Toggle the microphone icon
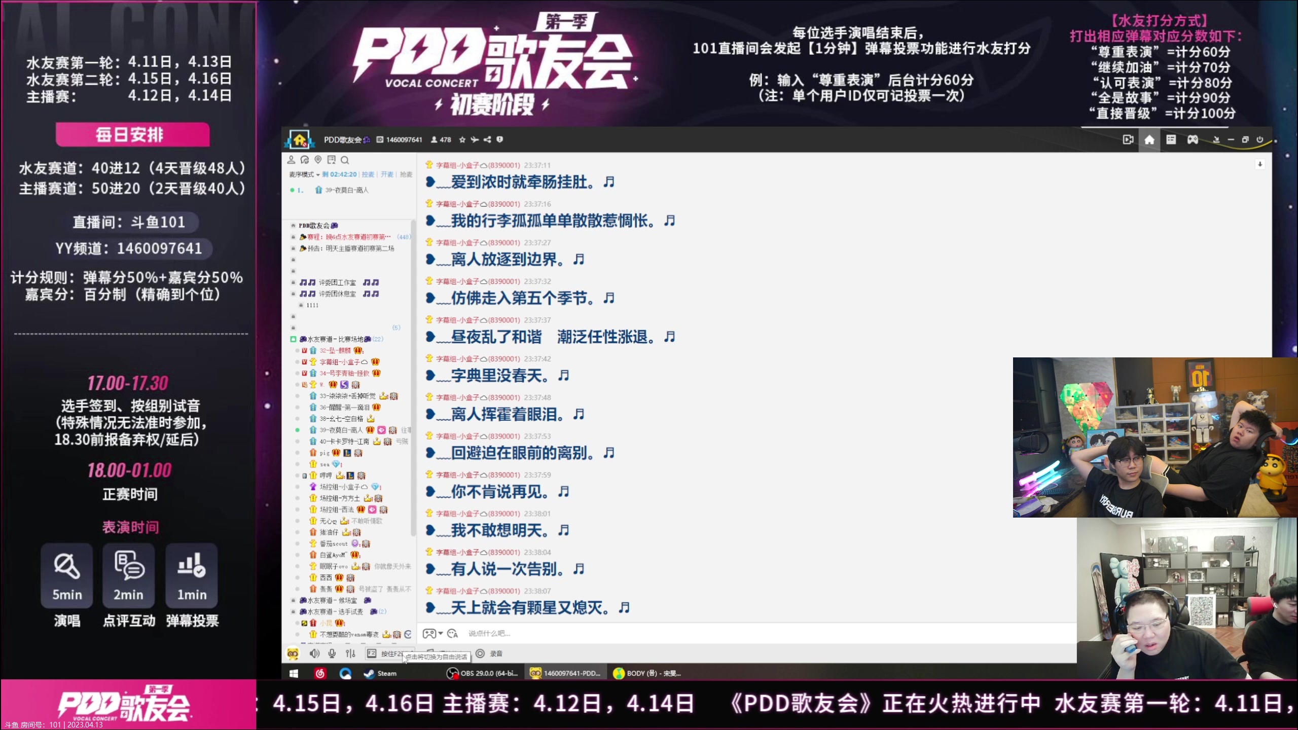The width and height of the screenshot is (1298, 730). (332, 653)
